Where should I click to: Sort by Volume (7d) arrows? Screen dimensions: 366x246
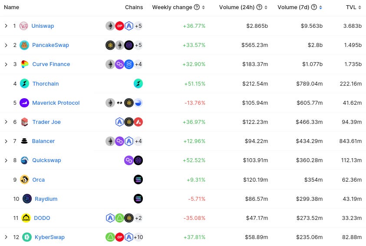[x=320, y=7]
